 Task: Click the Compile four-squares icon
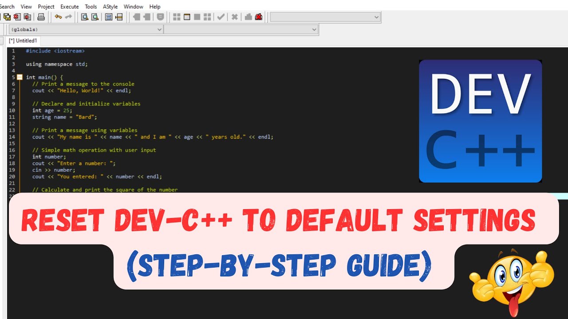(177, 17)
